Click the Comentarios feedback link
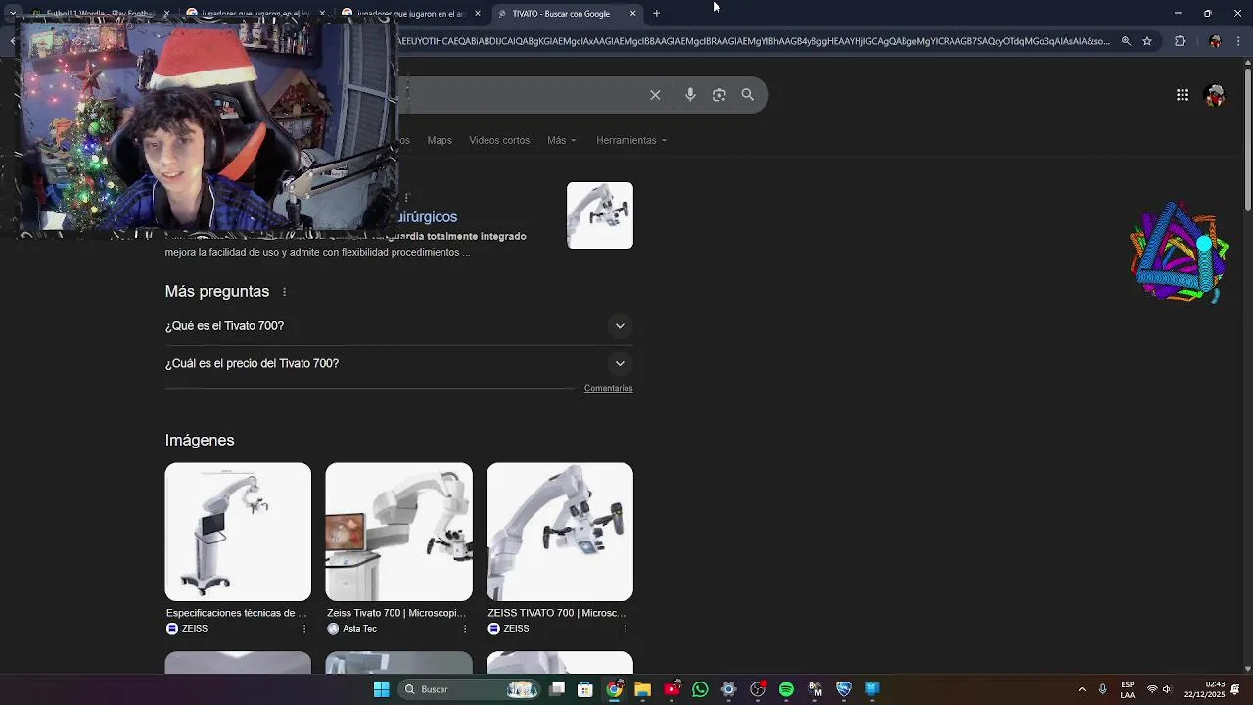Image resolution: width=1253 pixels, height=705 pixels. point(609,389)
